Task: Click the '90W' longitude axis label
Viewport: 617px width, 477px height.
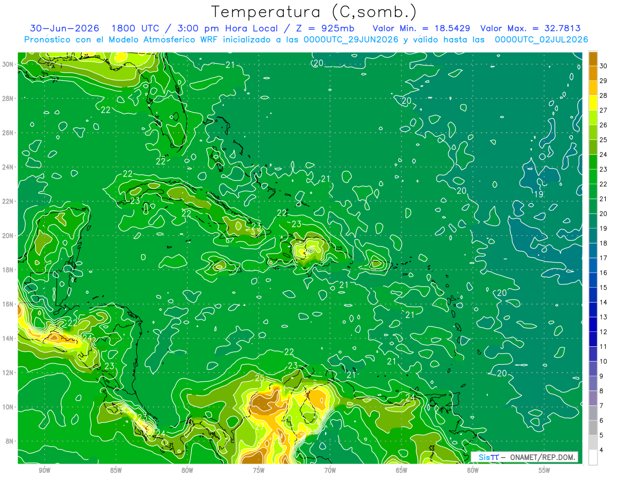Action: [44, 470]
